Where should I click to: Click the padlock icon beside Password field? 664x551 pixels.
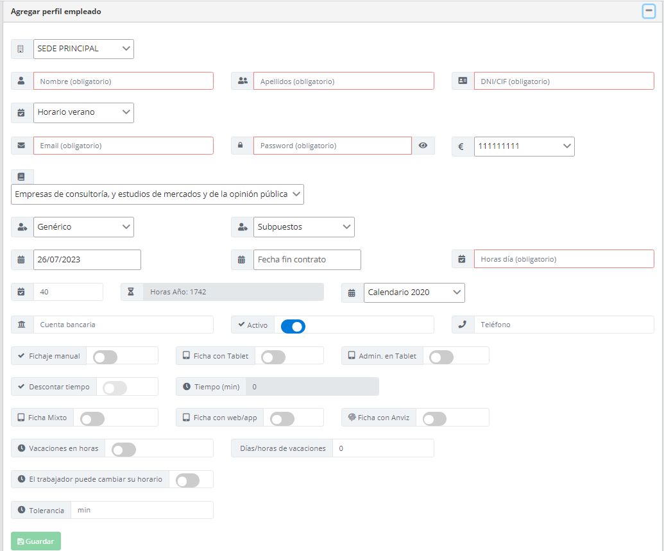[x=242, y=146]
